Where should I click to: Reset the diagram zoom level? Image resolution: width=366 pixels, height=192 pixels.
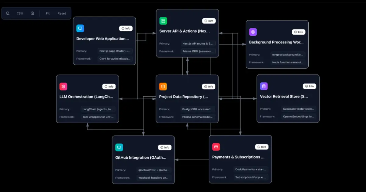(x=62, y=13)
